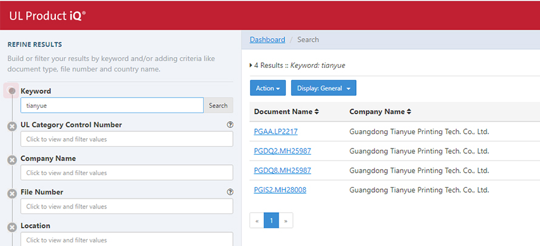
Task: Open the Display: General dropdown
Action: tap(324, 88)
